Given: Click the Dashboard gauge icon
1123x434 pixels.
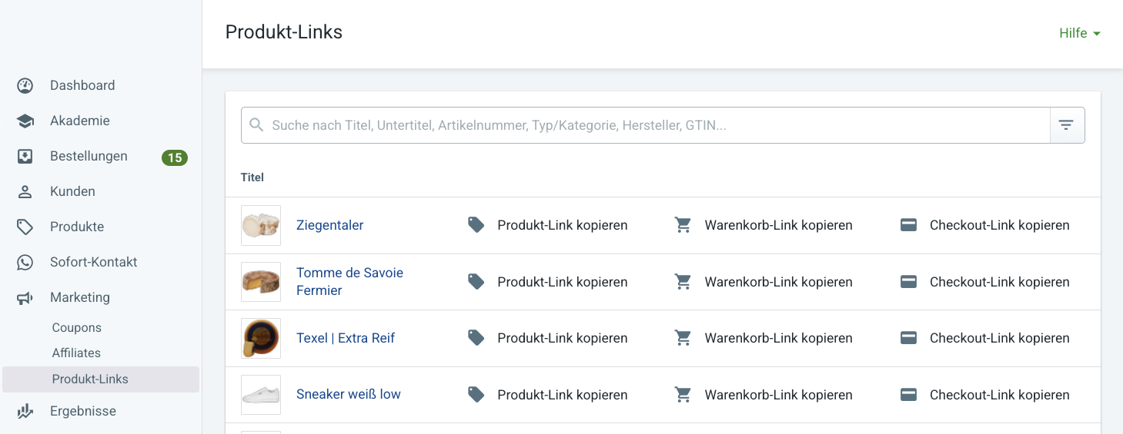Looking at the screenshot, I should click(25, 85).
